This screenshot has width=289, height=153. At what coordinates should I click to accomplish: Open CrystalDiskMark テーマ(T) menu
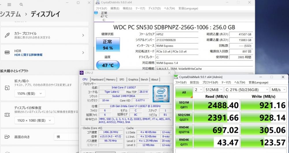click(x=226, y=83)
